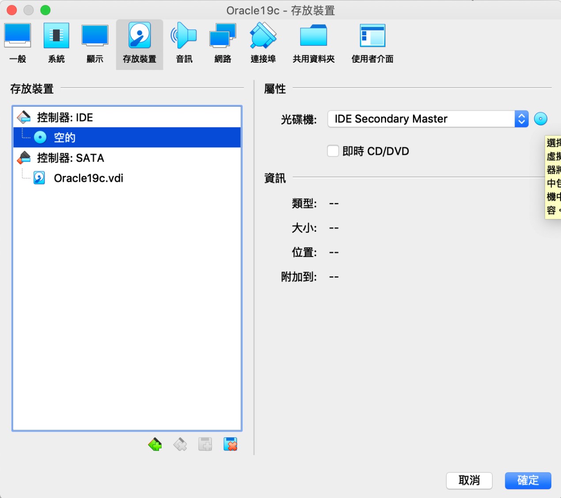Image resolution: width=561 pixels, height=498 pixels.
Task: Switch to the 顯示 (Display) settings tab
Action: click(95, 44)
